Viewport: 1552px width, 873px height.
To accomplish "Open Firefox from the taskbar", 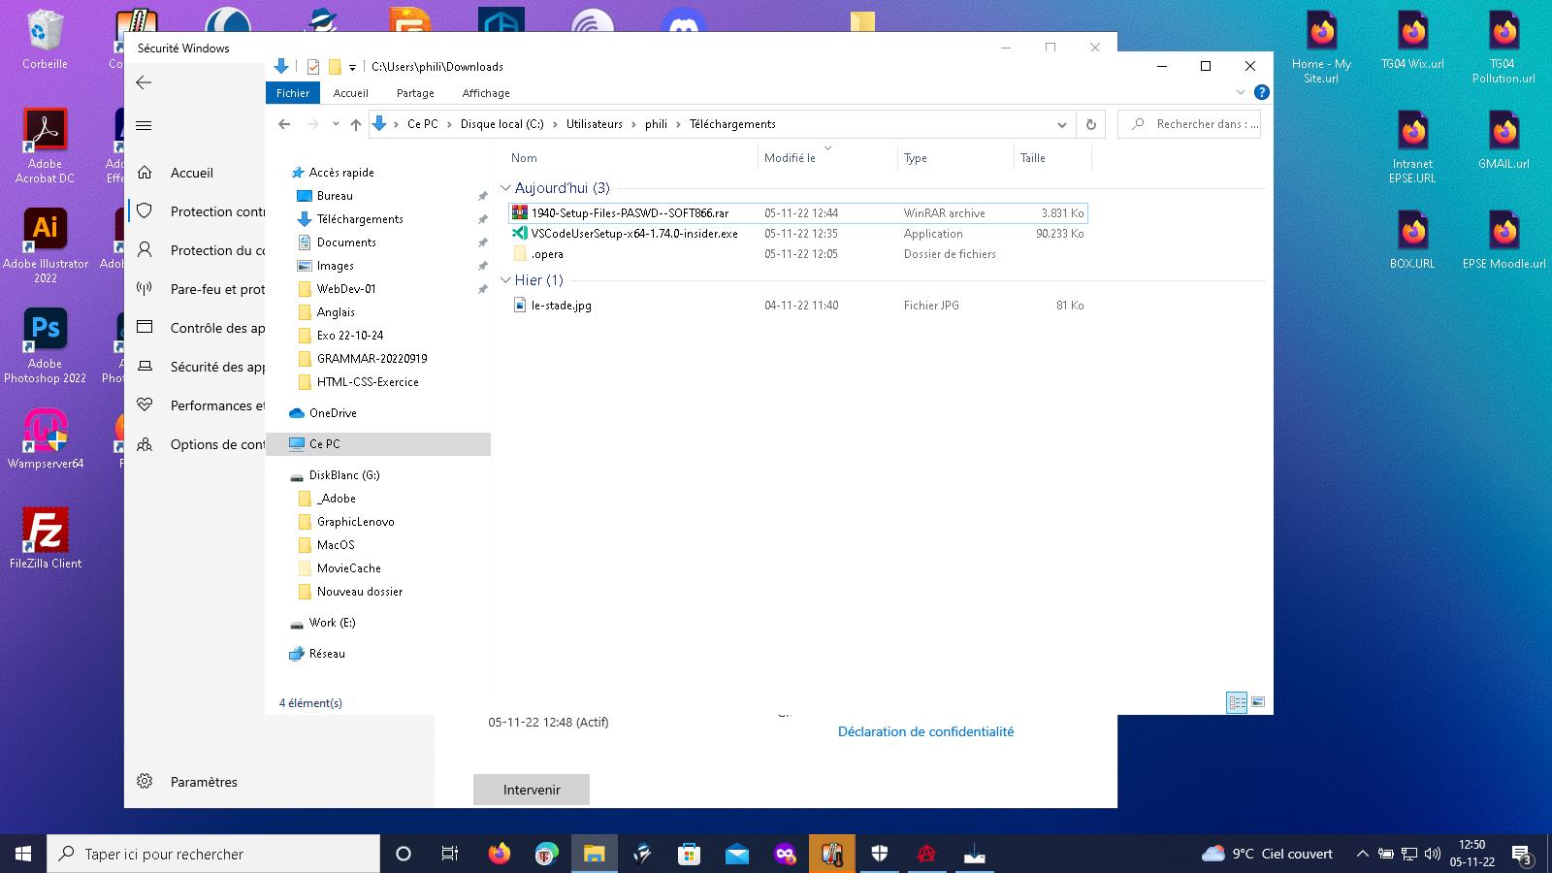I will [x=500, y=854].
